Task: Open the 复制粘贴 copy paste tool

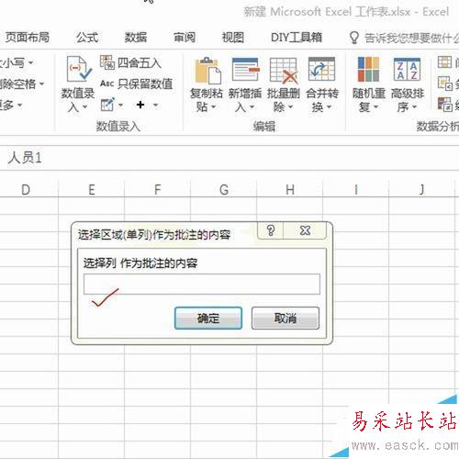Action: (x=206, y=84)
